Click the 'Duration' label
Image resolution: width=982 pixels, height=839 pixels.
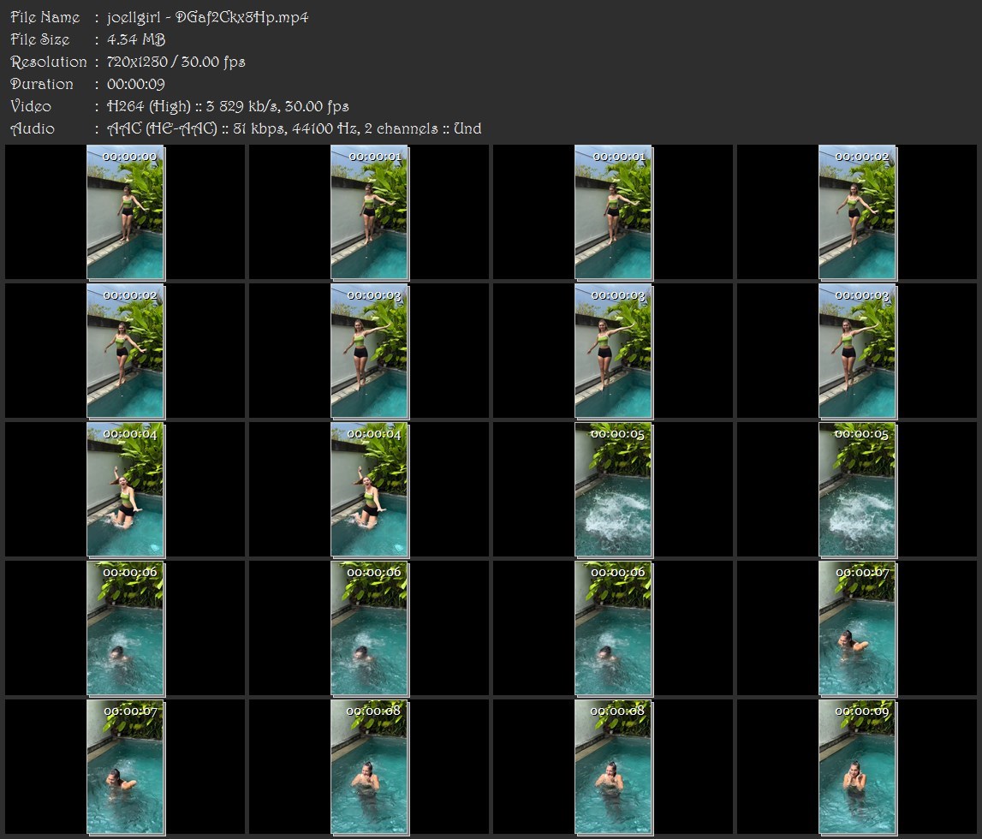[x=42, y=84]
